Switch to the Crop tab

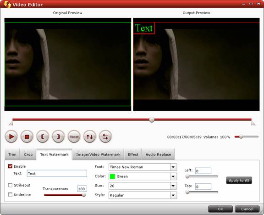coord(28,154)
